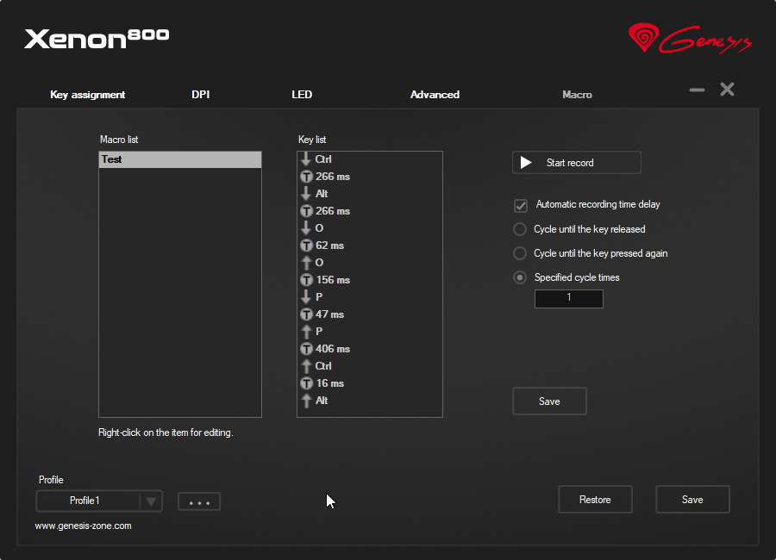Visit www.genesis-zone.com link
Image resolution: width=776 pixels, height=560 pixels.
click(x=83, y=526)
